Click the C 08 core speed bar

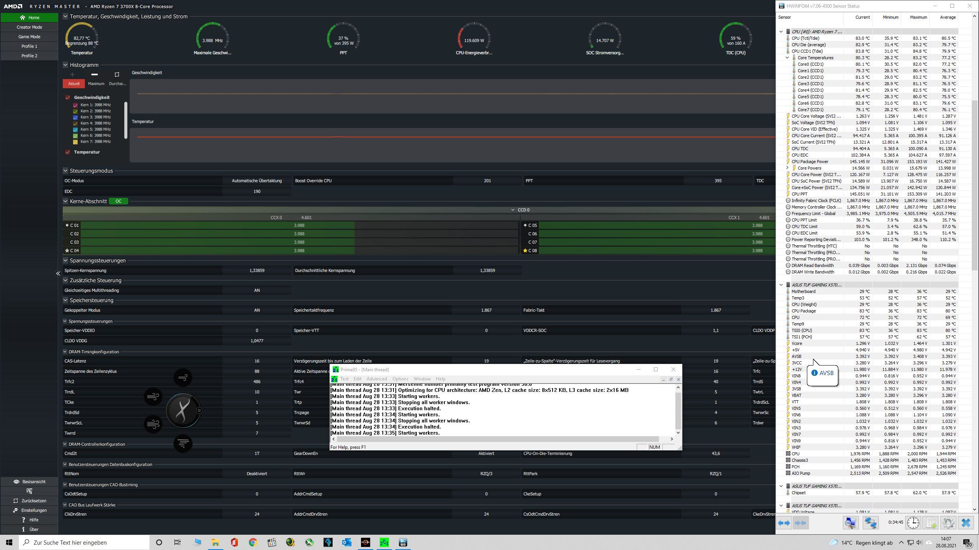point(657,251)
